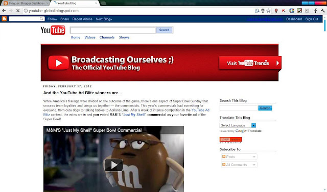The image size is (327, 192).
Task: Click the Search This Blog button
Action: pyautogui.click(x=265, y=108)
